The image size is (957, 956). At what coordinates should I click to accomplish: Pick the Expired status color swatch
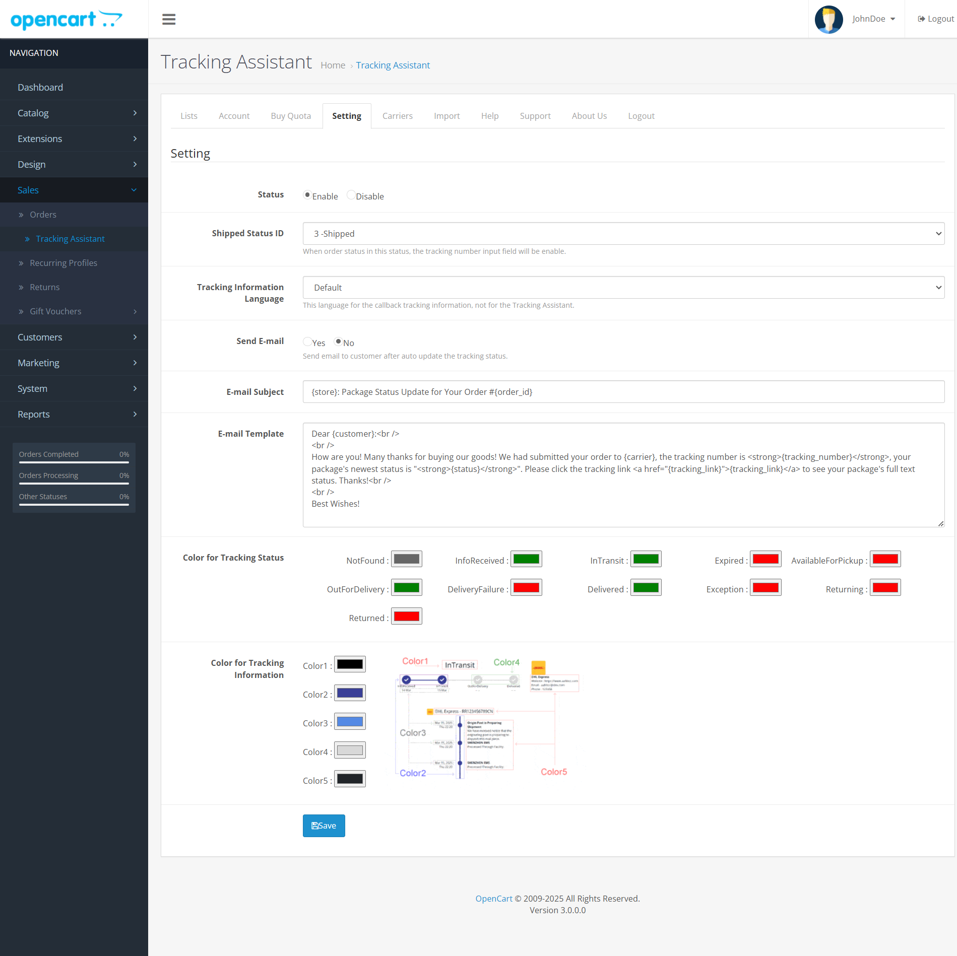(x=765, y=559)
